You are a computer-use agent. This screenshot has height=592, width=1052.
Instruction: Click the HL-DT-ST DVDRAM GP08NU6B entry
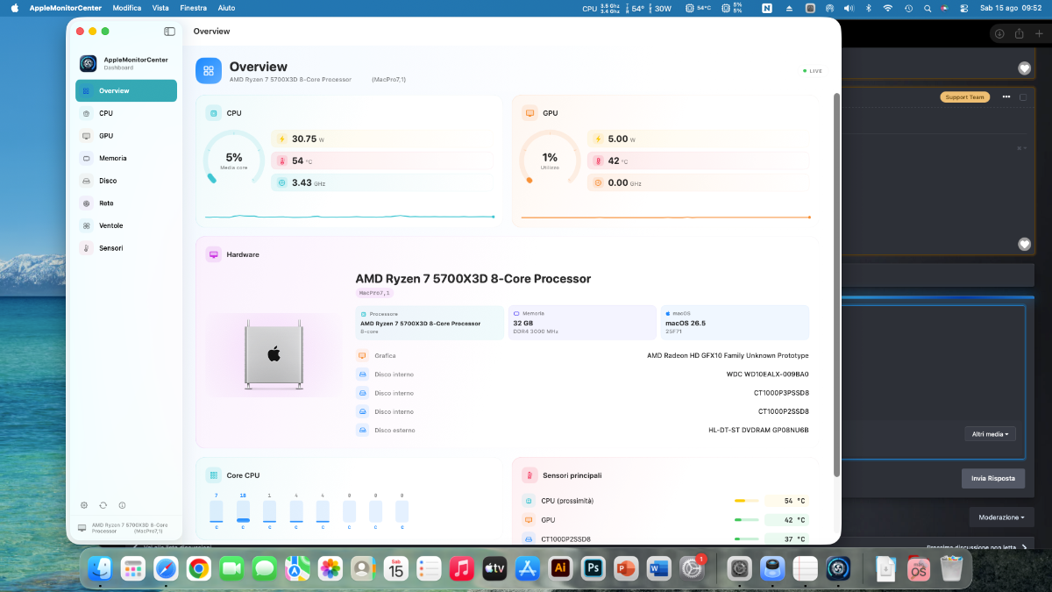point(582,431)
